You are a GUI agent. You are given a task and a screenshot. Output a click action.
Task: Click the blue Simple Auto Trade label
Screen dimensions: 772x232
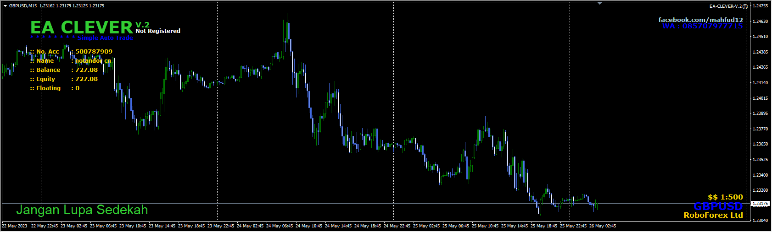[x=105, y=38]
